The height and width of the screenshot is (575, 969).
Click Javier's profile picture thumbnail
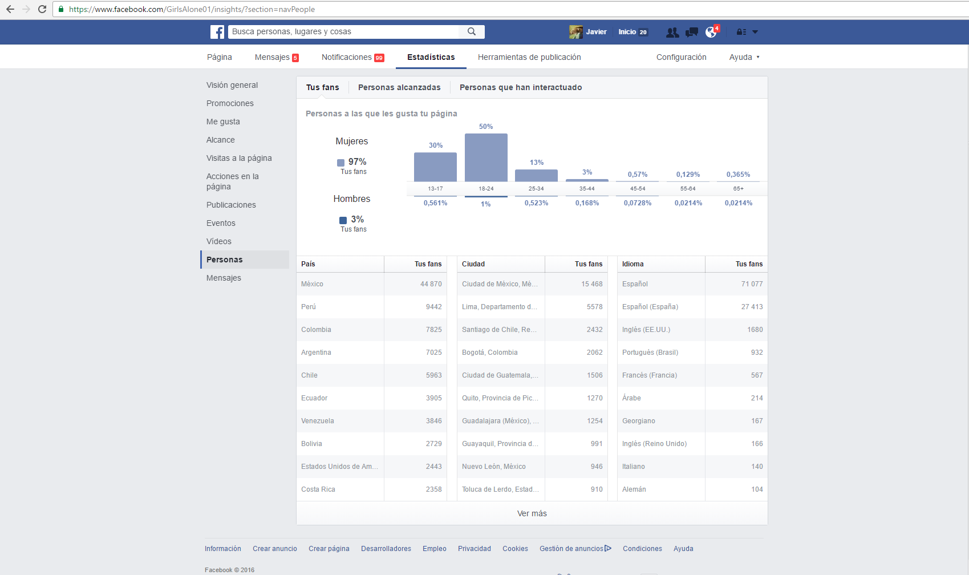pos(576,32)
